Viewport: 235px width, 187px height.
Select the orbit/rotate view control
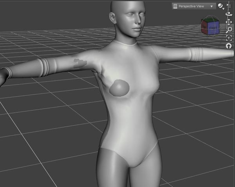tap(229, 14)
